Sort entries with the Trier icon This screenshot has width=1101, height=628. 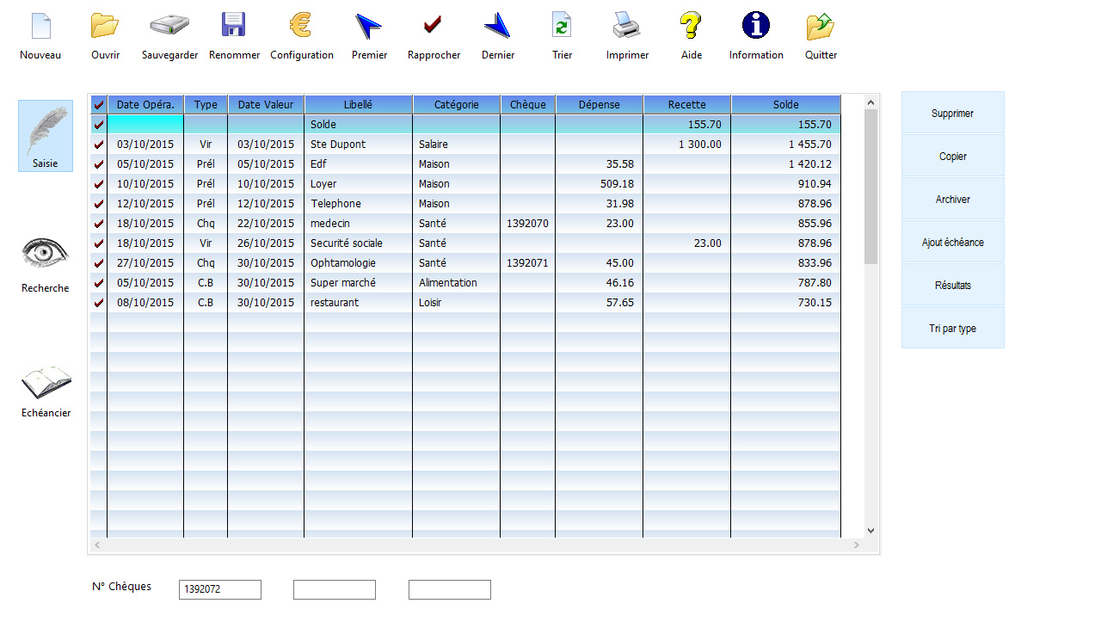(x=562, y=26)
